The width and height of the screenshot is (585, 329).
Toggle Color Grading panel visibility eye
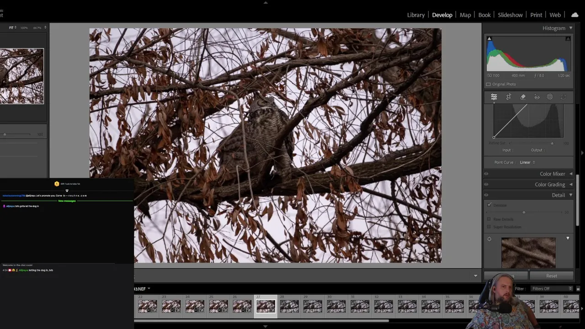pyautogui.click(x=486, y=184)
